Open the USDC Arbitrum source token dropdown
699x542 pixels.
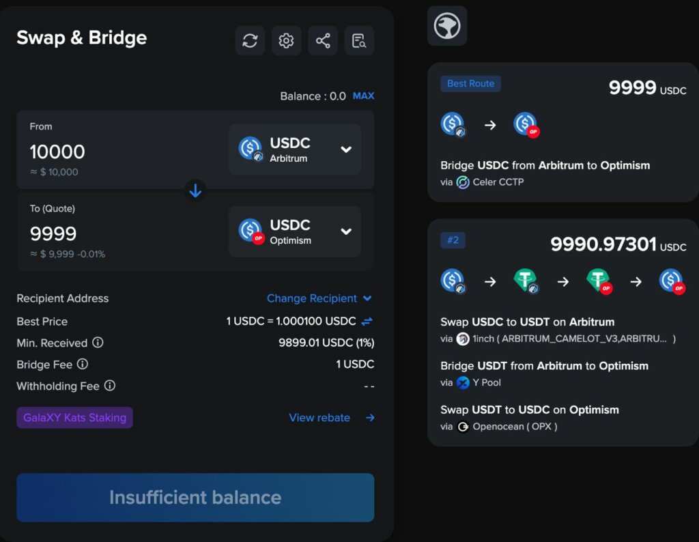click(295, 149)
